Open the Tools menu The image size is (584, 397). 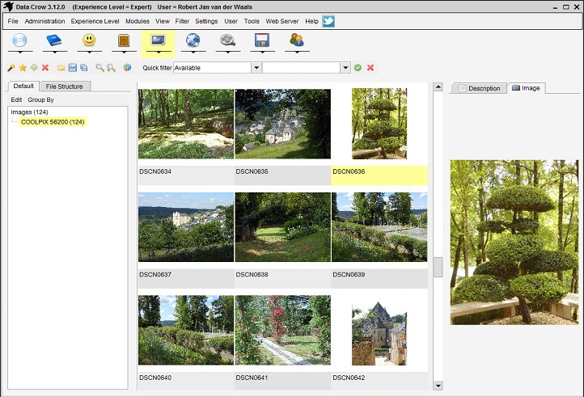pyautogui.click(x=252, y=21)
